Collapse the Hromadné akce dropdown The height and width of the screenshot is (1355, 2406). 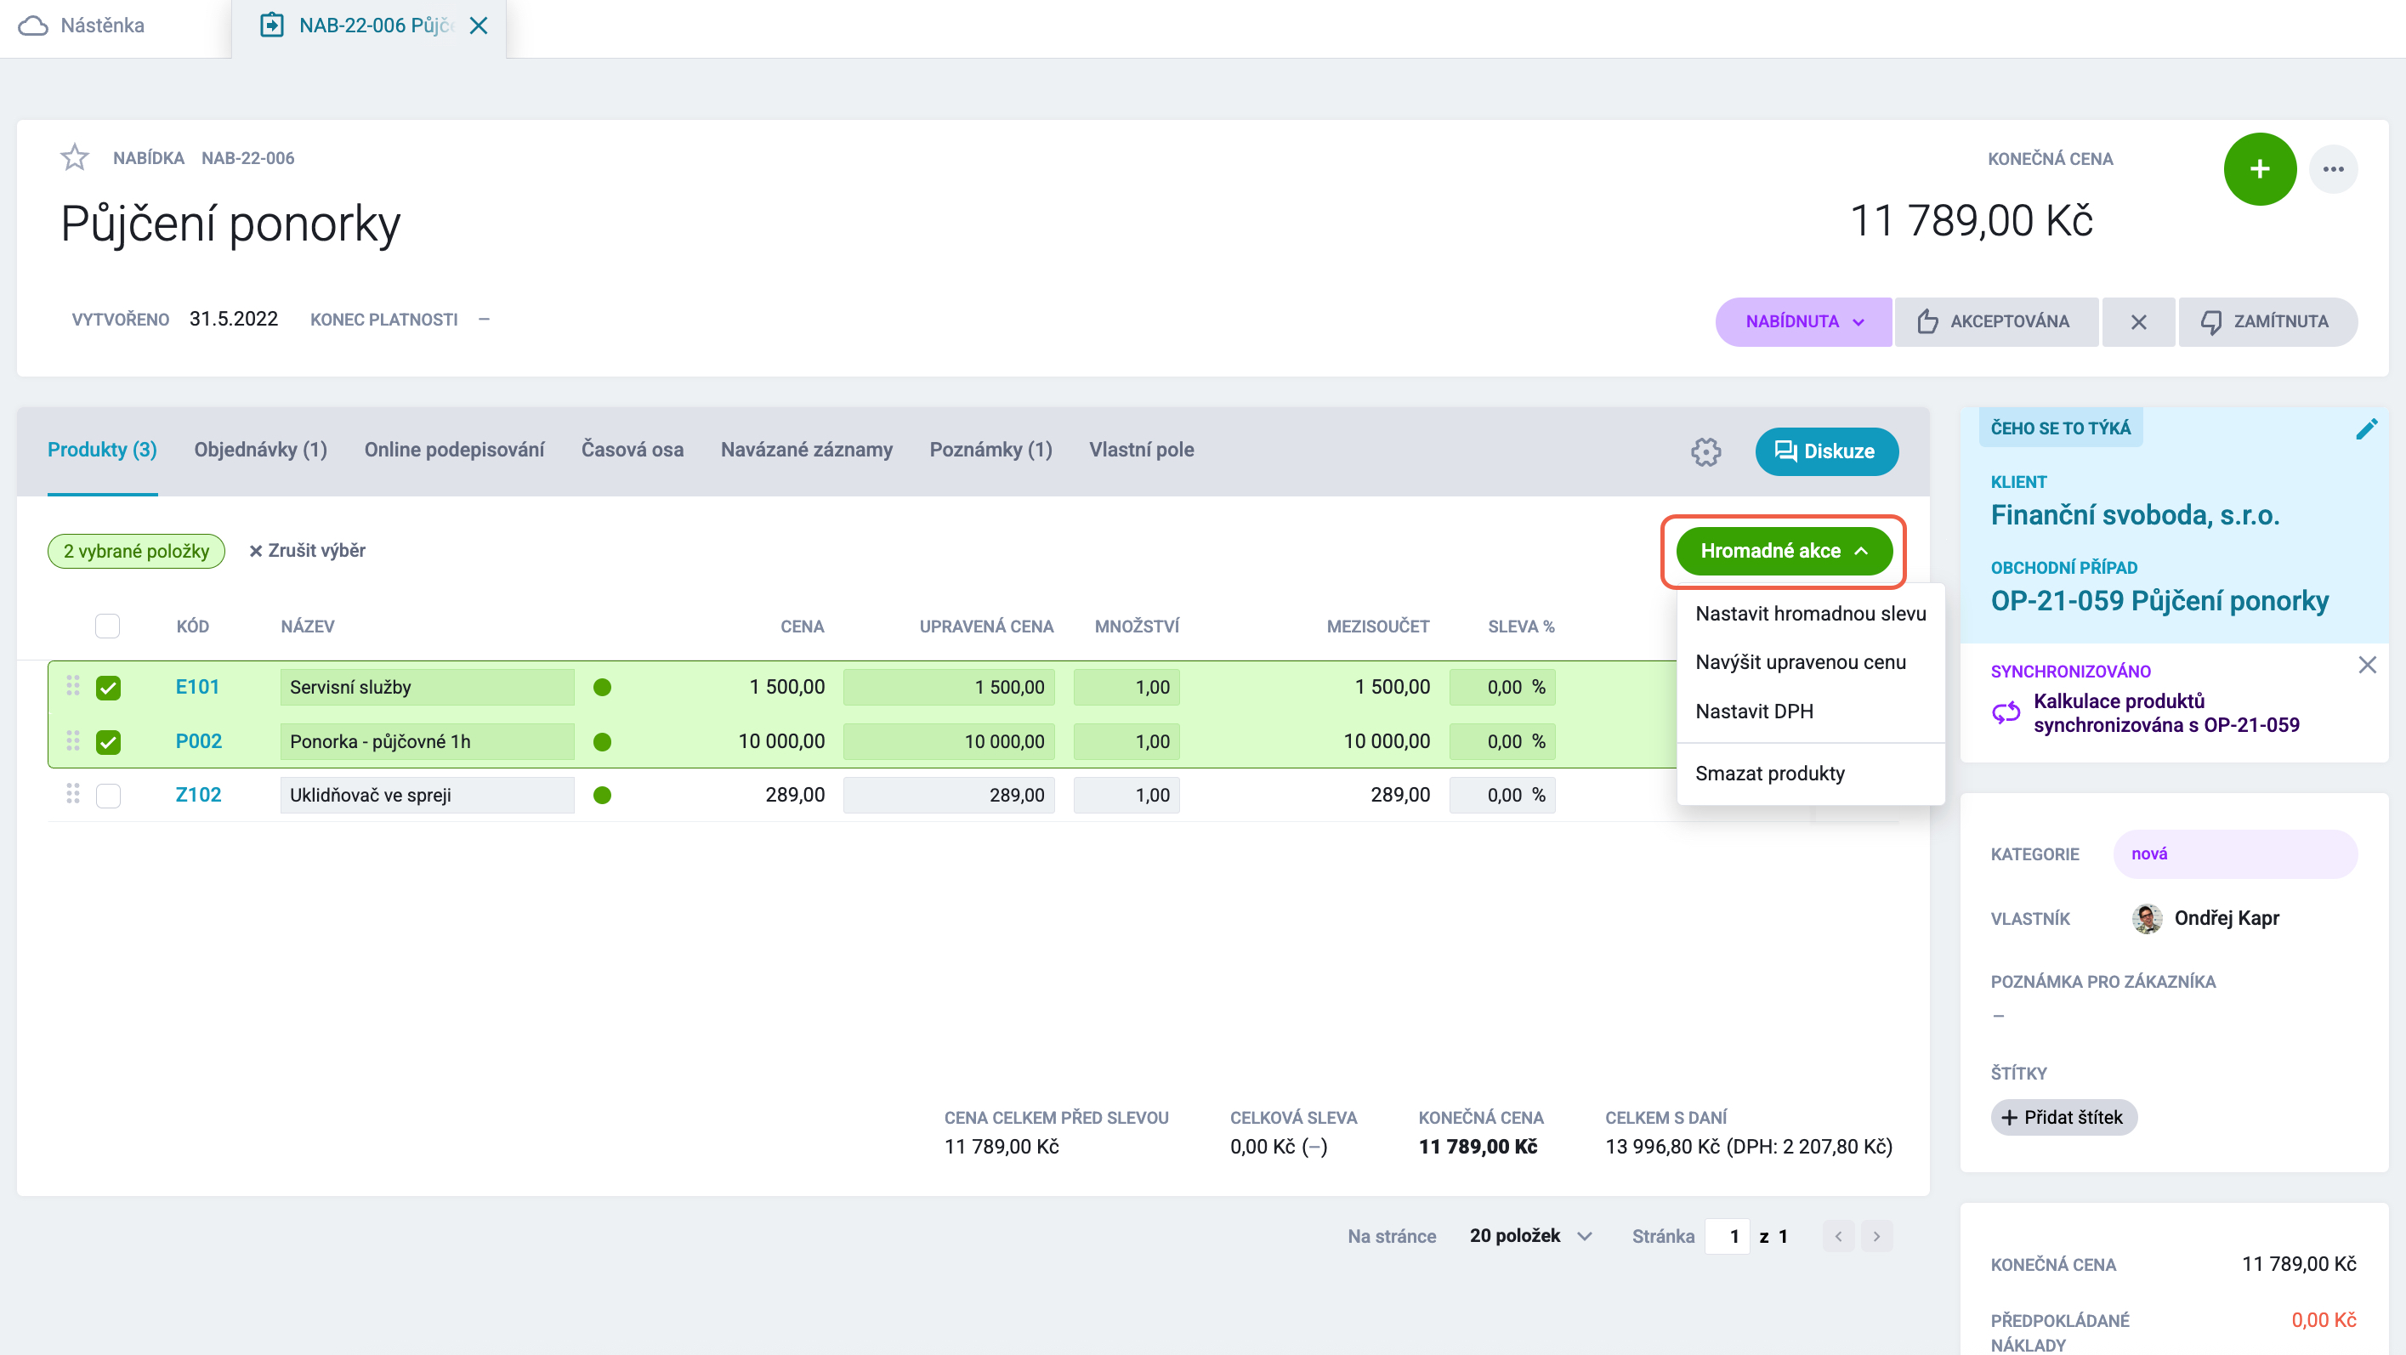(x=1784, y=551)
